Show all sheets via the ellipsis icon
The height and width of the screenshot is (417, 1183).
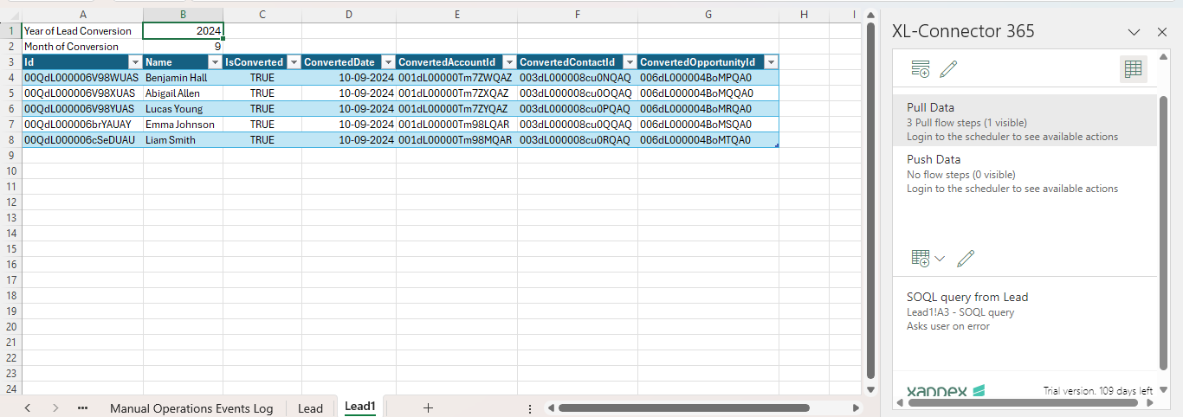pos(82,407)
